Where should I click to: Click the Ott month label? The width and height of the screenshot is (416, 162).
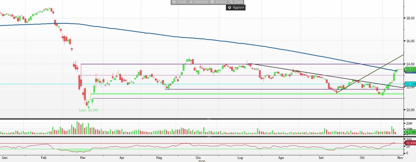(x=362, y=157)
